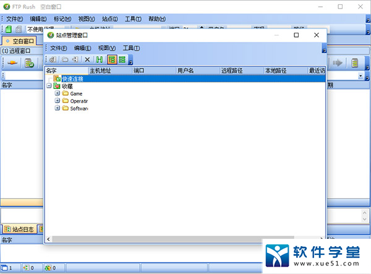Click the green H icon in the site manager toolbar
This screenshot has height=274, width=371.
[x=100, y=59]
